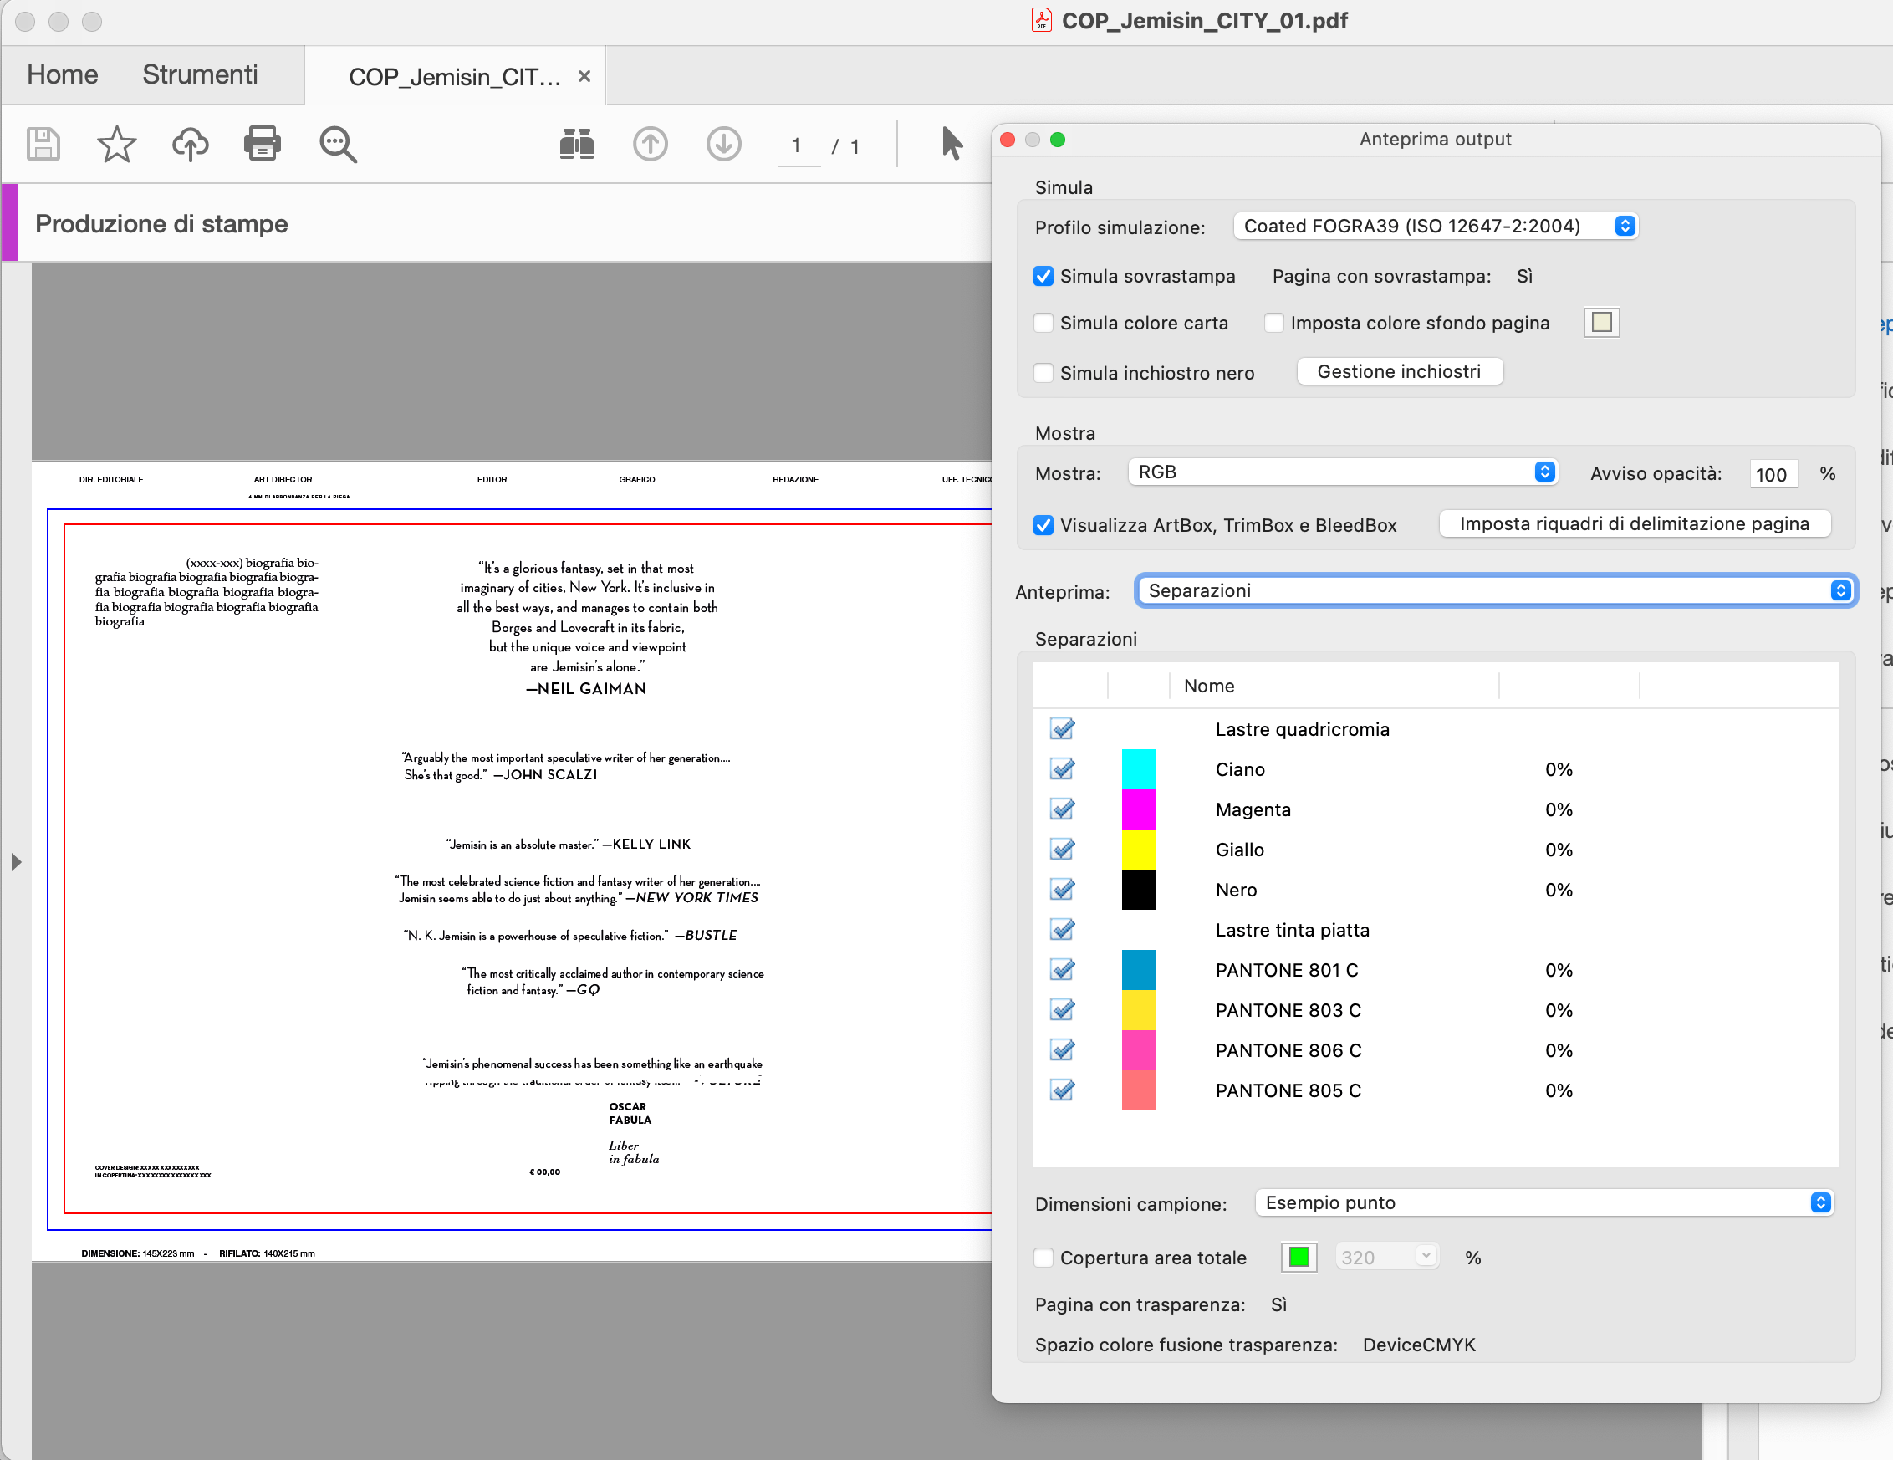
Task: Click the page number input field
Action: 798,145
